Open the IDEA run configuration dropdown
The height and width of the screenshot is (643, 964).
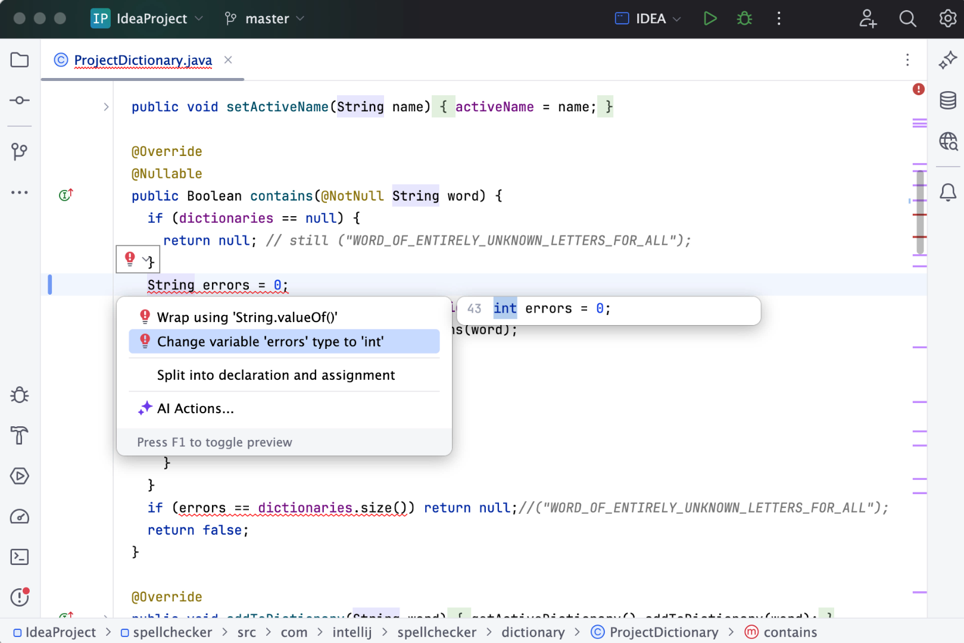(x=648, y=18)
